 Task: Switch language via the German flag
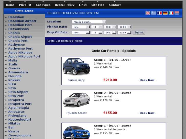point(165,13)
